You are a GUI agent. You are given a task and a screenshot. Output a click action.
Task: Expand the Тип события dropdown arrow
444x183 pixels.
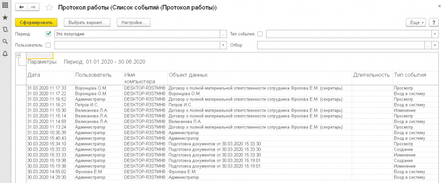point(435,34)
